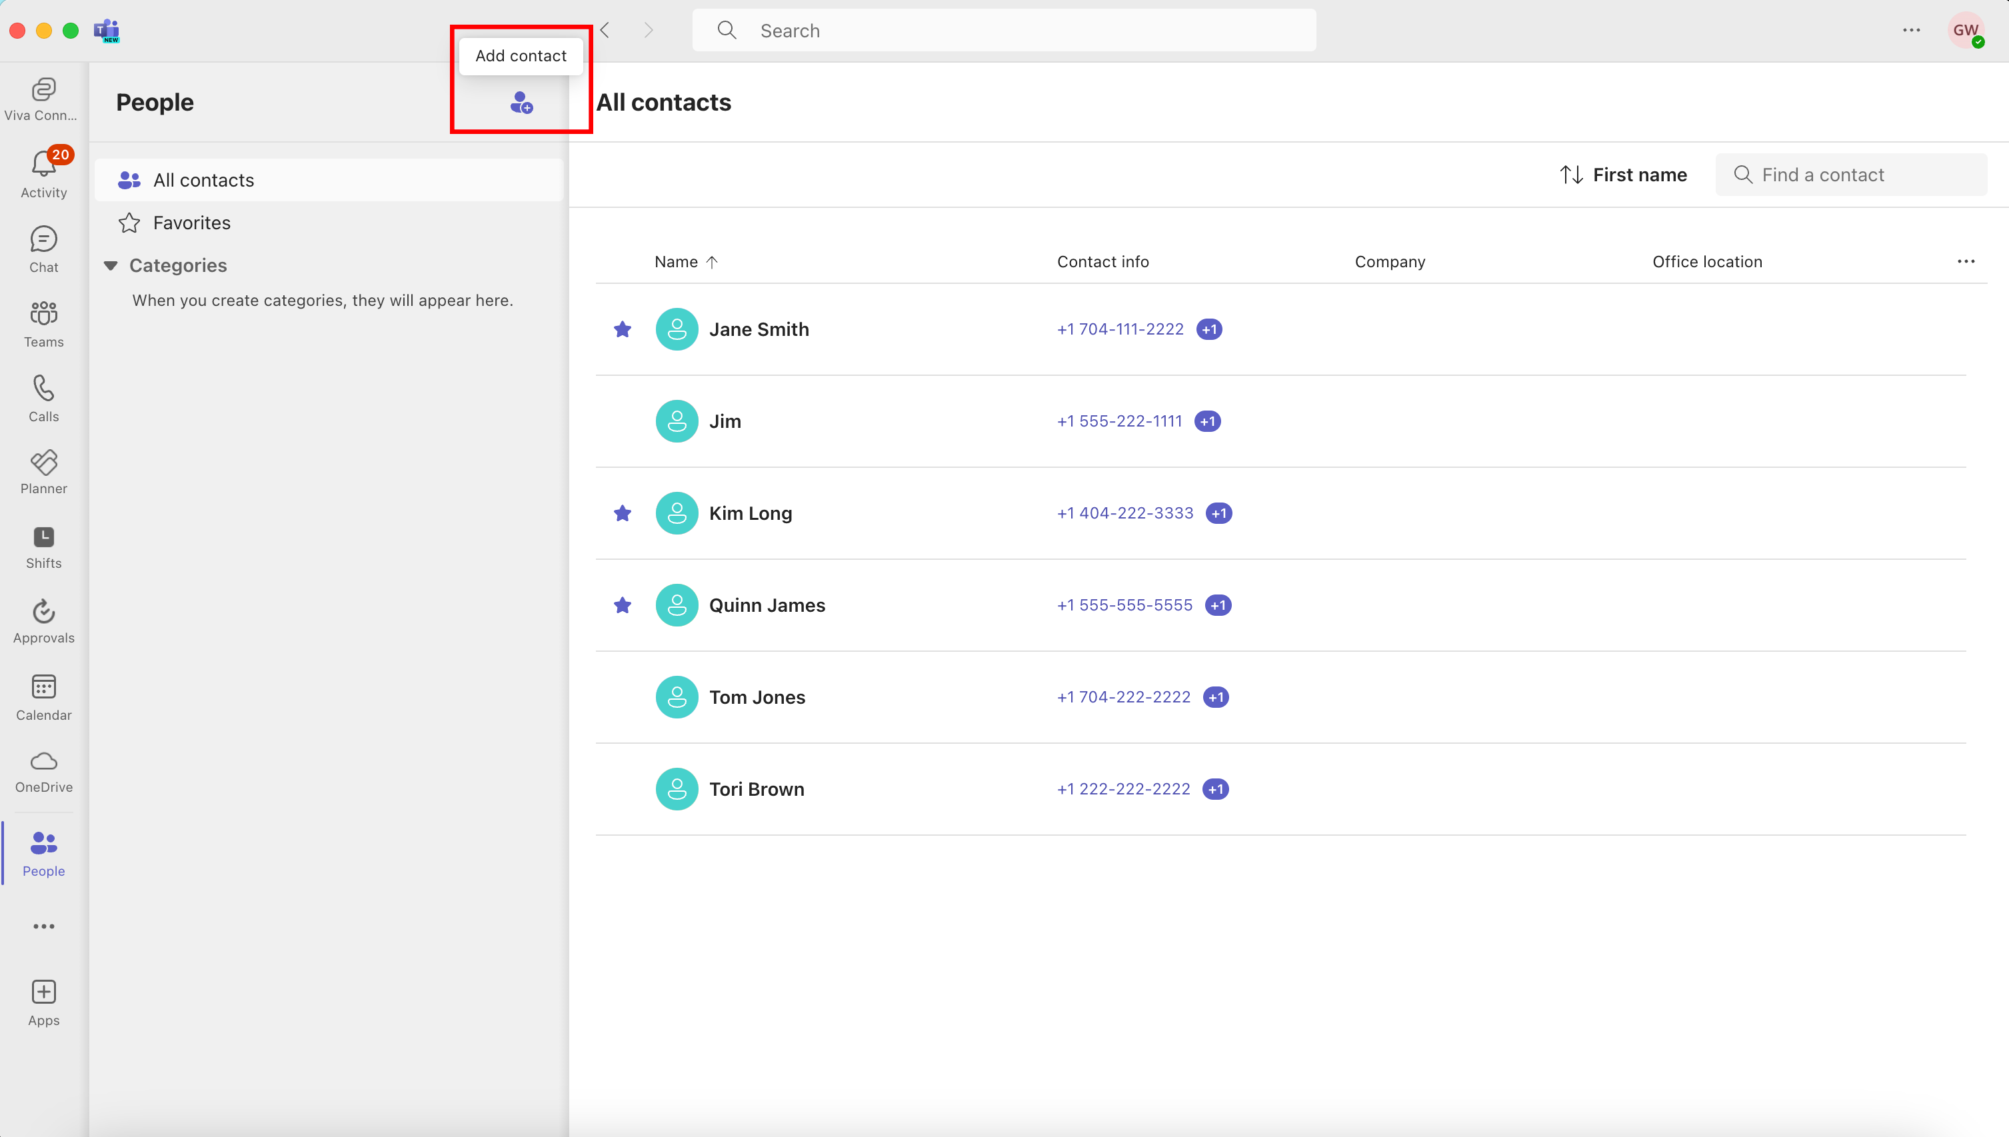2009x1137 pixels.
Task: Open Quinn James's avatar
Action: tap(677, 605)
